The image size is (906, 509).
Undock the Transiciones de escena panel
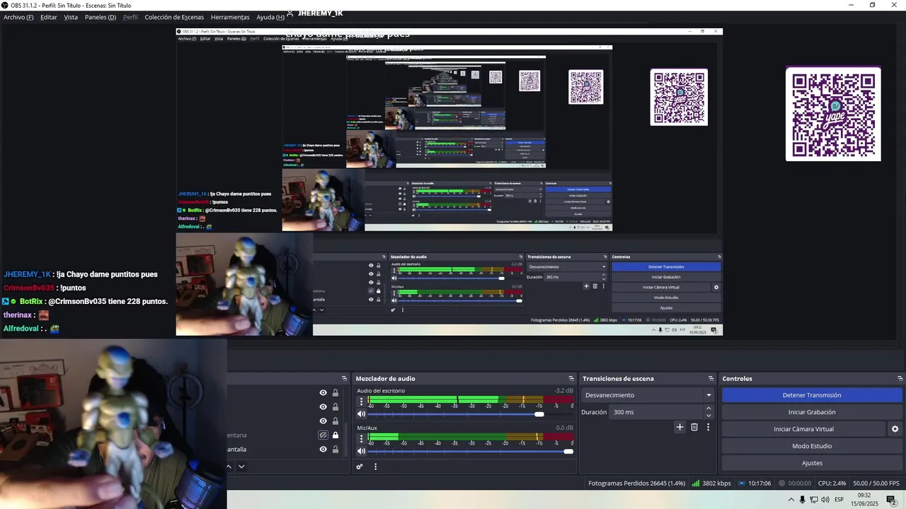711,379
